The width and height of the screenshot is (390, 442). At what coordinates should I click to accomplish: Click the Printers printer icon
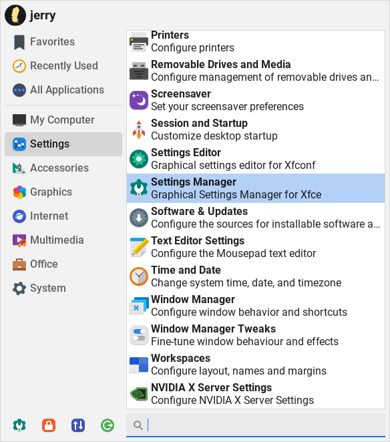coord(139,41)
